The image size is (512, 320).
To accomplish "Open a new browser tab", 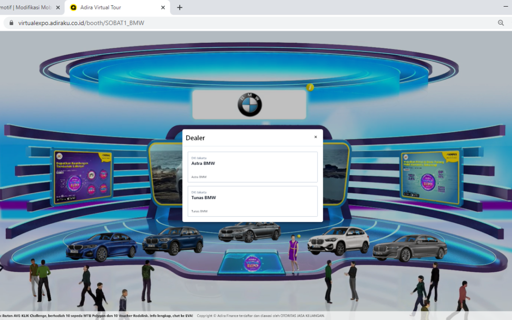I will click(x=180, y=8).
